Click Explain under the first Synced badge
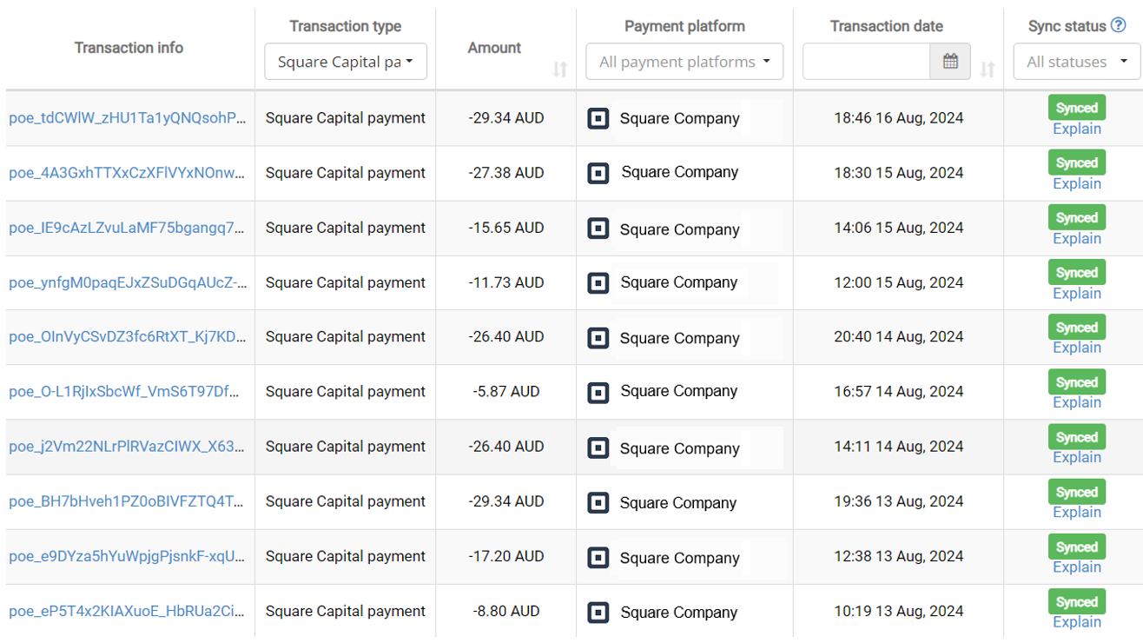Viewport: 1143px width, 643px height. (1076, 128)
